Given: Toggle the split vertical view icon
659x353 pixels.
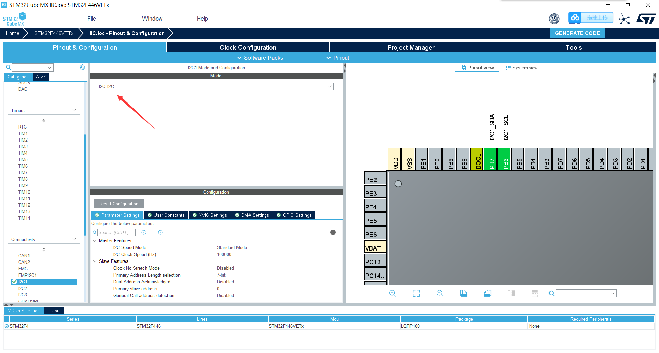Looking at the screenshot, I should [x=511, y=293].
